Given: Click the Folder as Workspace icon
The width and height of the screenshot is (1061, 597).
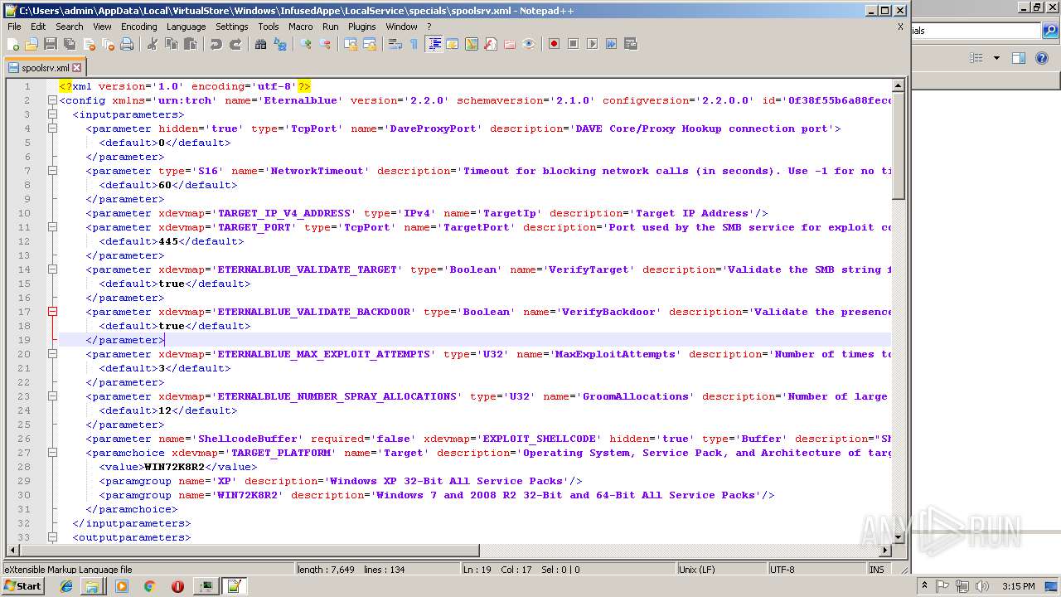Looking at the screenshot, I should [x=510, y=44].
